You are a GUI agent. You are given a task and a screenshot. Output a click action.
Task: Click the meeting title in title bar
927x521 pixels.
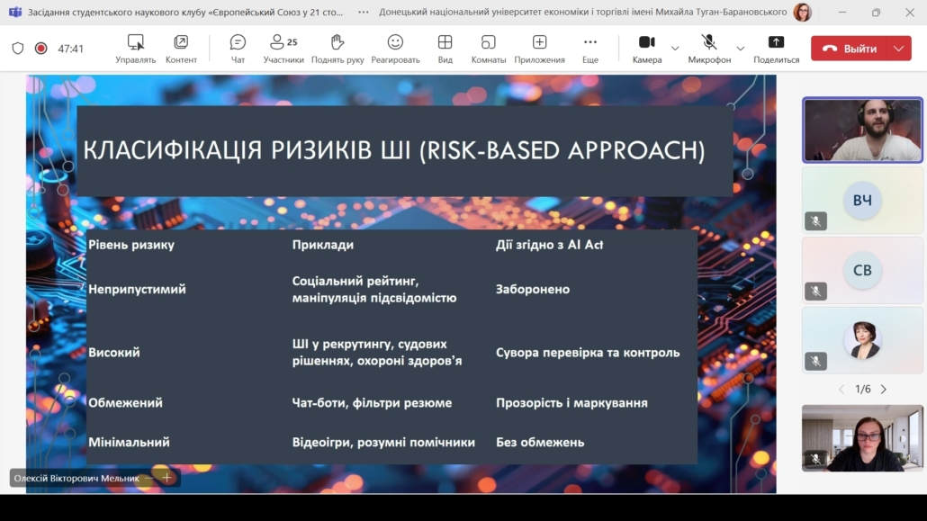185,12
